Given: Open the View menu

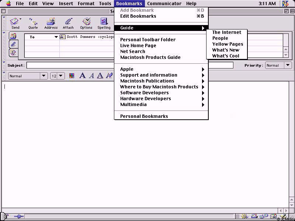Looking at the screenshot, I should coord(48,4).
